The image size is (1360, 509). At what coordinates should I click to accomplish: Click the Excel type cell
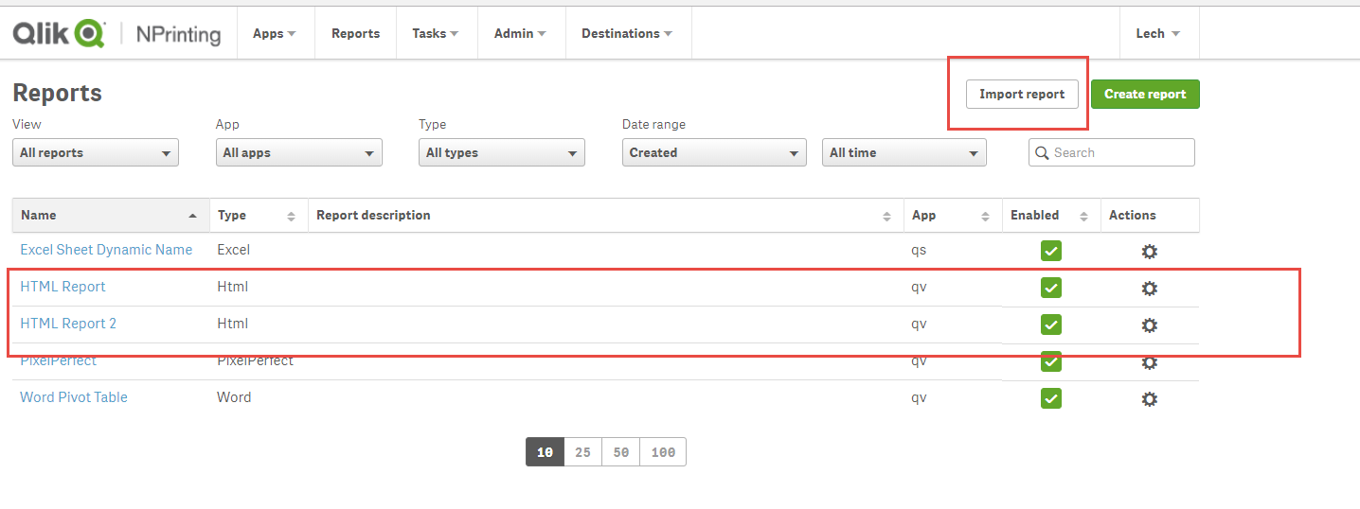tap(234, 250)
